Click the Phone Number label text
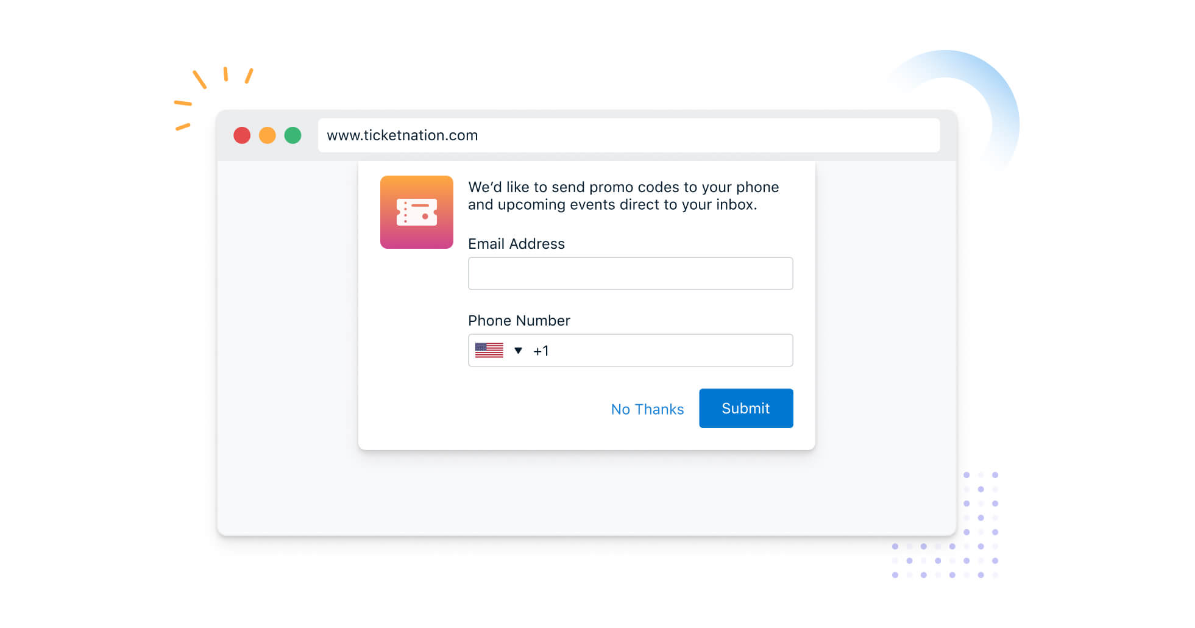This screenshot has width=1195, height=628. click(519, 321)
